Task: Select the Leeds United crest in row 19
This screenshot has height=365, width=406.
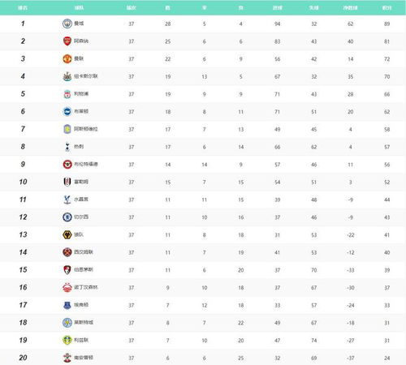Action: coord(67,340)
